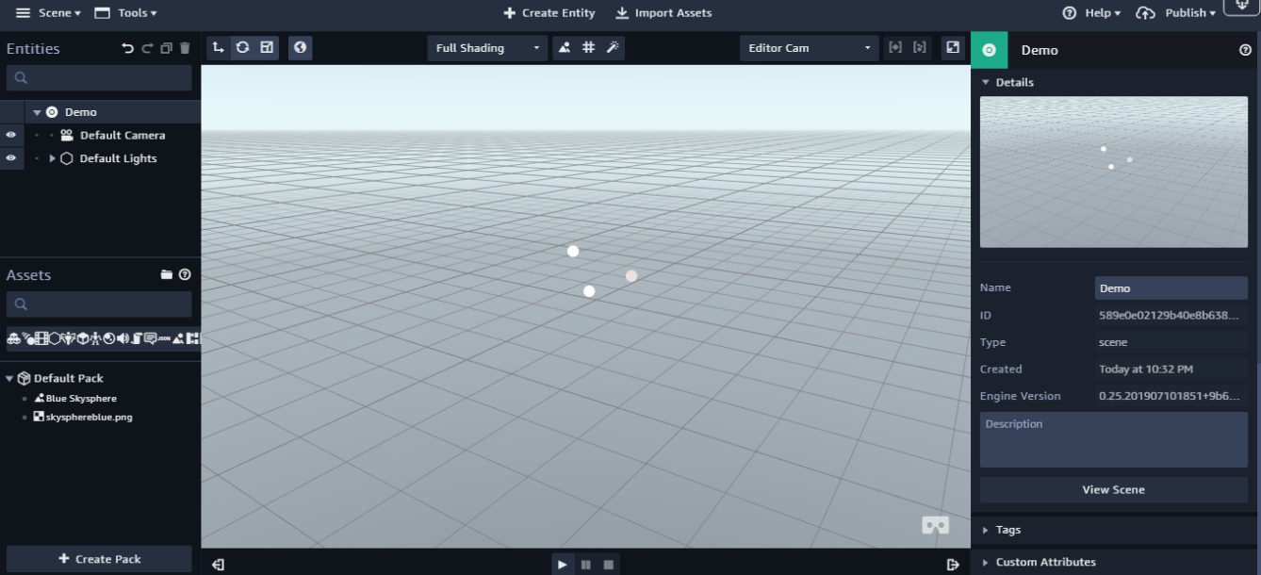Expand the Default Lights entity

click(x=53, y=159)
